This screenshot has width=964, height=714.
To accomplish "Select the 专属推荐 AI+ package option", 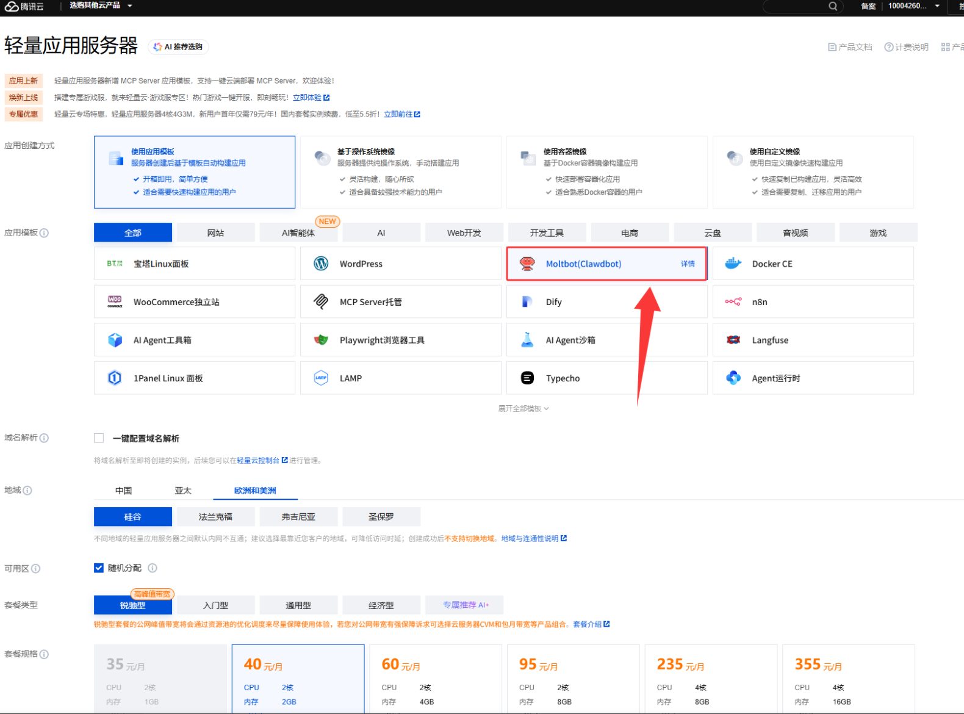I will click(x=464, y=605).
